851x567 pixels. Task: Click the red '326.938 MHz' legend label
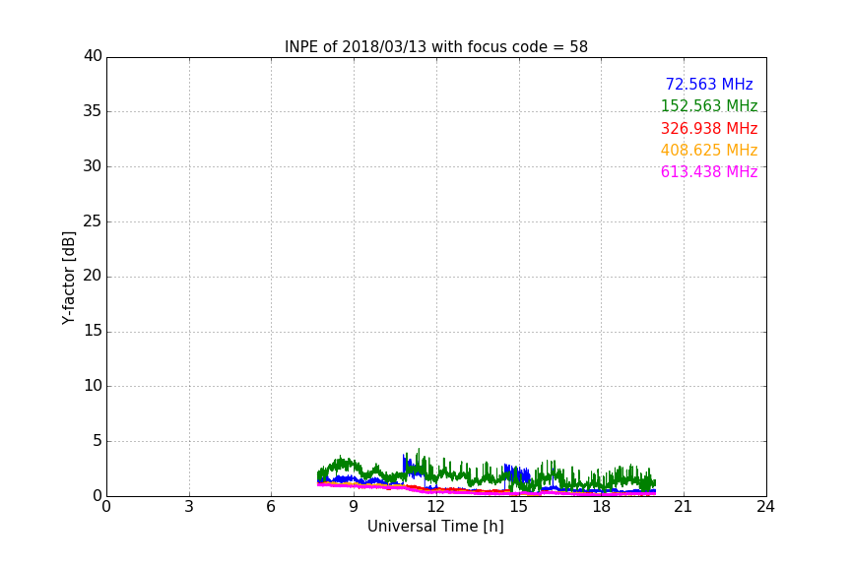tap(709, 128)
